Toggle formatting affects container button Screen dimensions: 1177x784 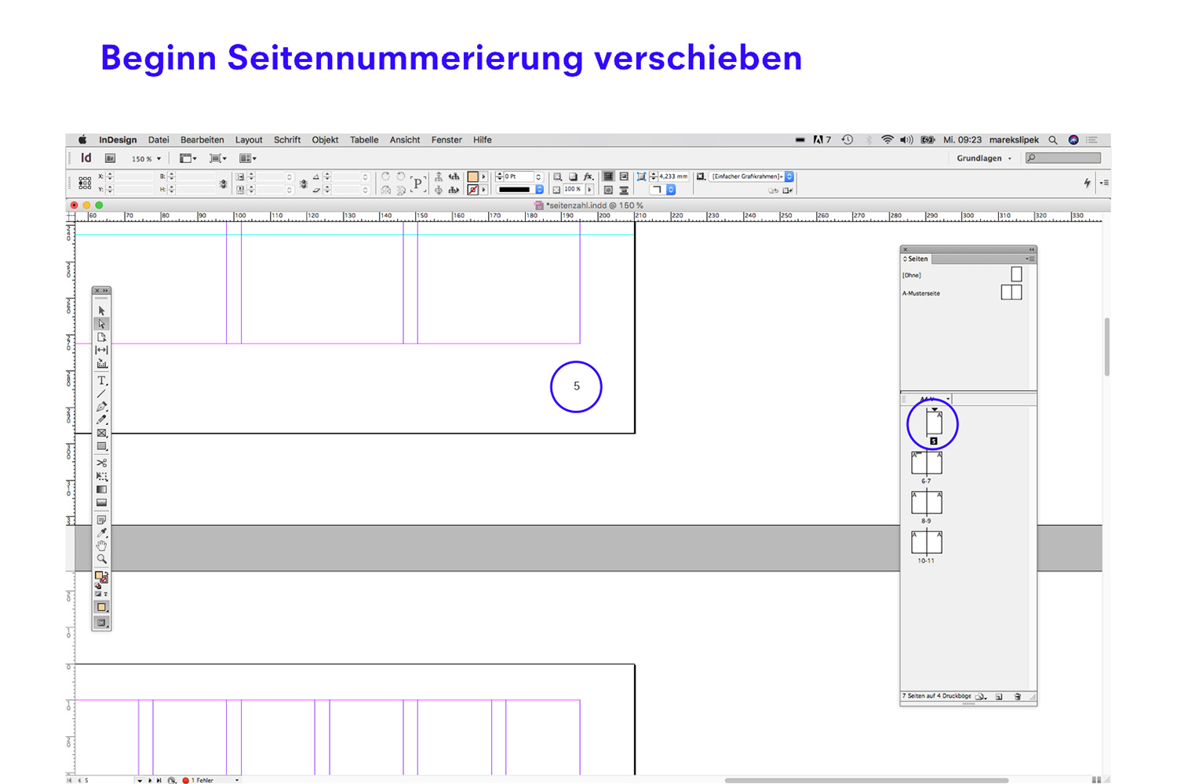pyautogui.click(x=99, y=593)
